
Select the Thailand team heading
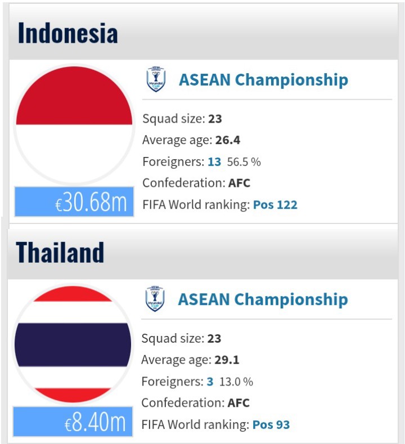60,252
